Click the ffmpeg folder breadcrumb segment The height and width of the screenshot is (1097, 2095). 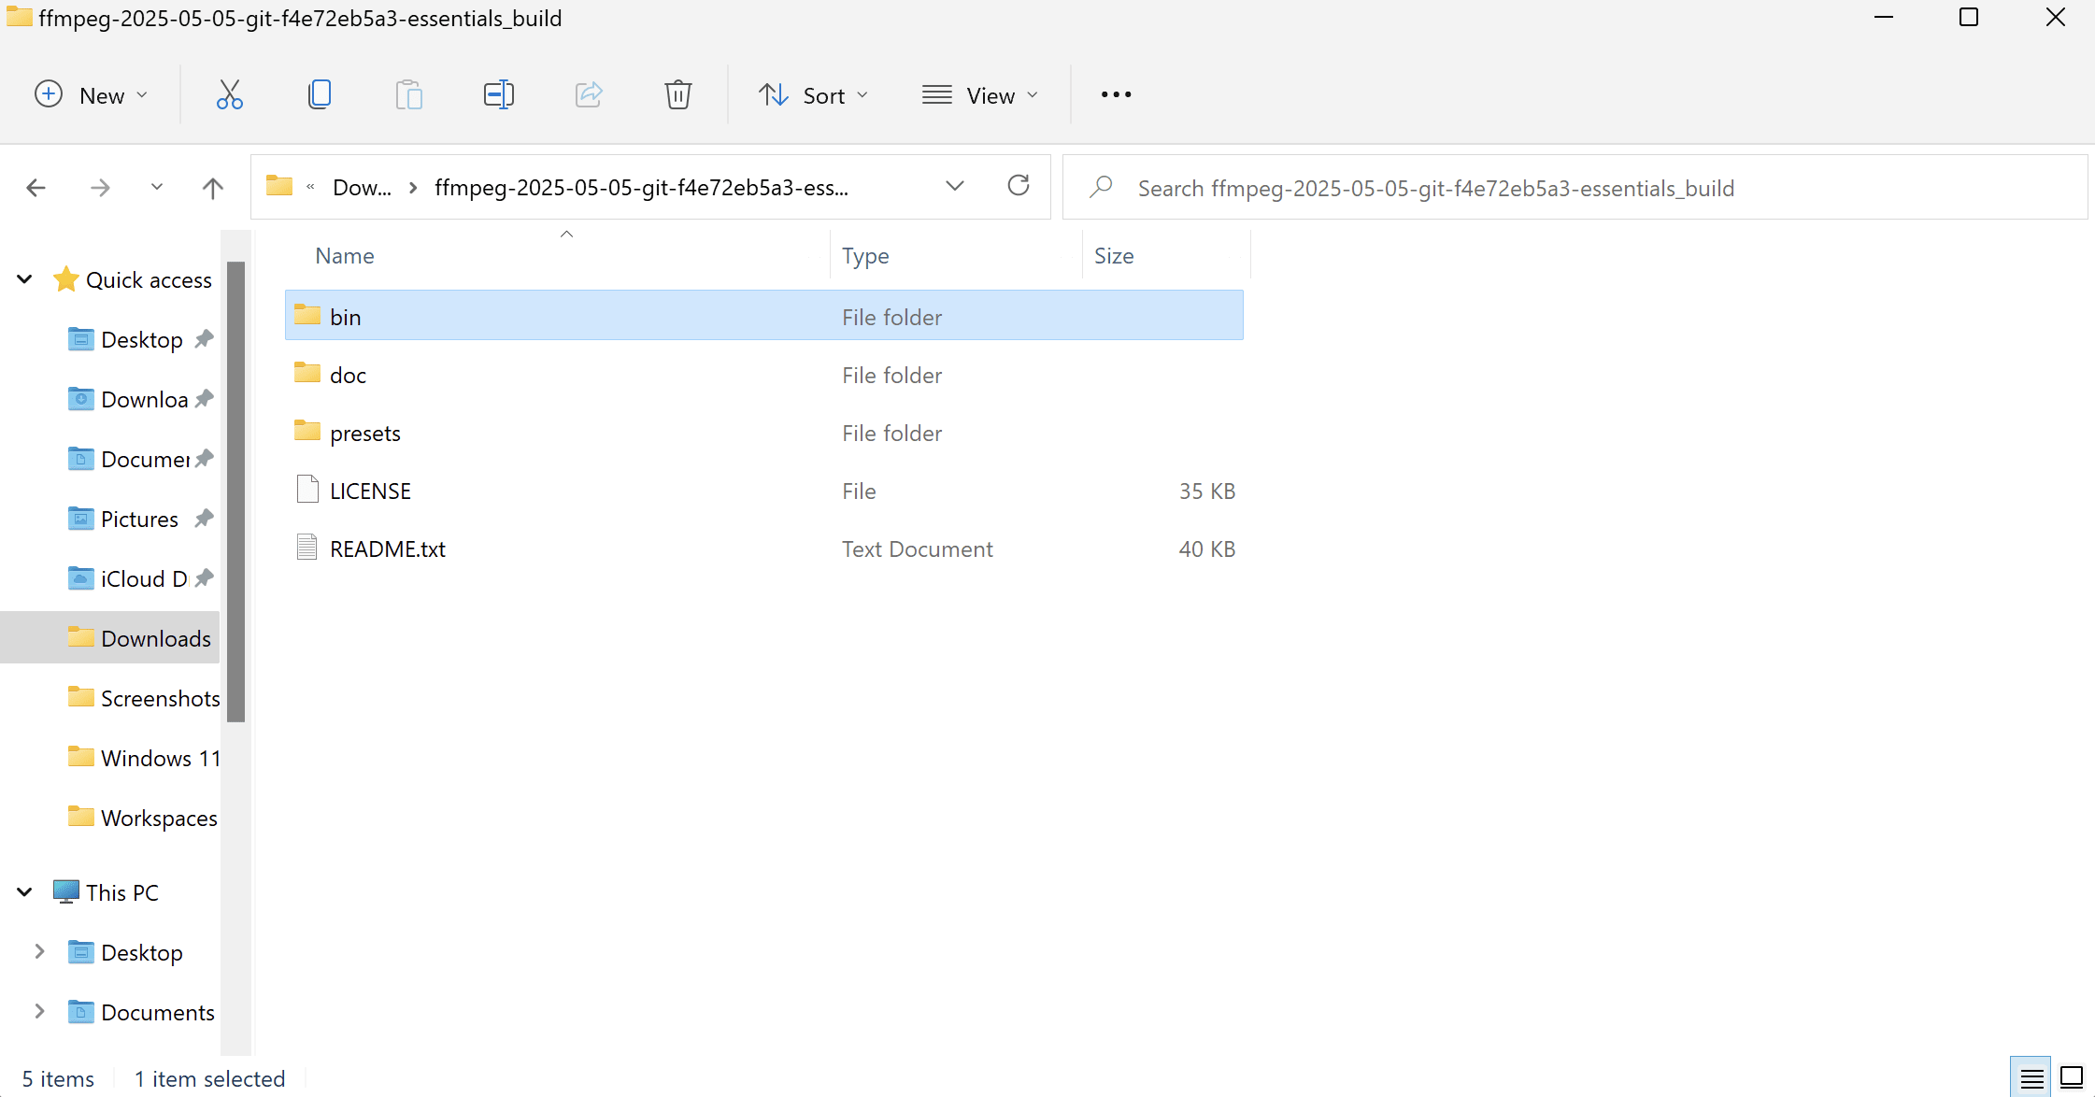point(641,188)
